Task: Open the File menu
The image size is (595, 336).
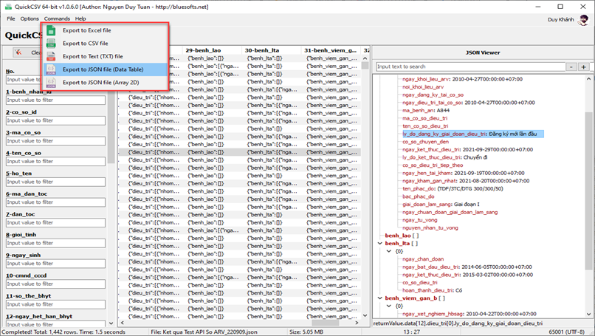Action: coord(11,18)
